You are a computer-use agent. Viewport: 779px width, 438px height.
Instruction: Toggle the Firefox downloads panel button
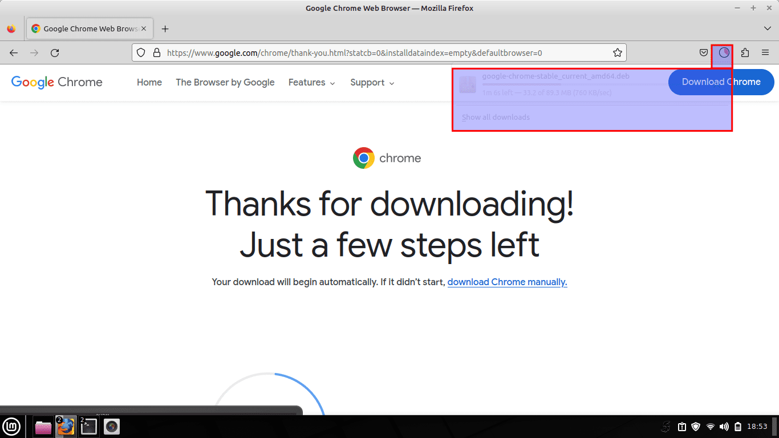point(724,53)
